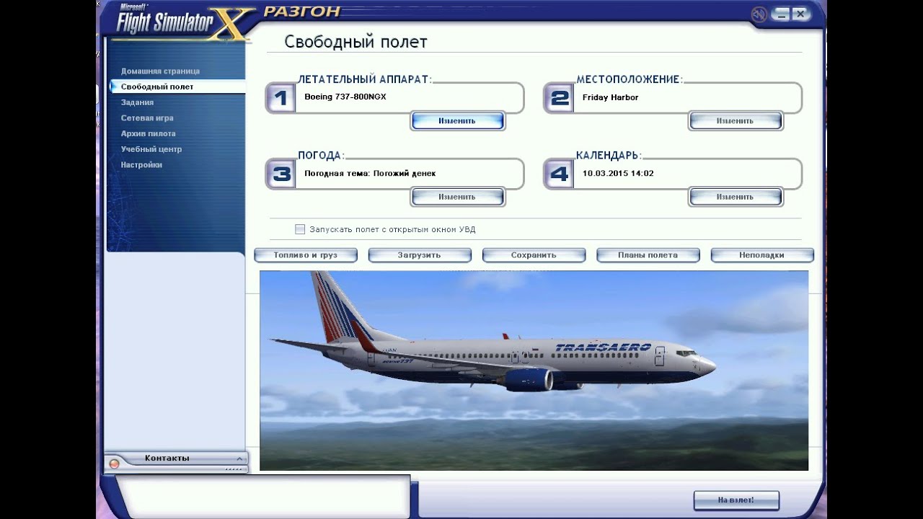Toggle the muted sound speaker icon
This screenshot has width=923, height=519.
click(759, 14)
